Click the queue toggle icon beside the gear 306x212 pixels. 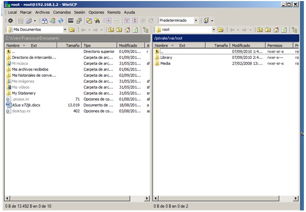pyautogui.click(x=21, y=21)
